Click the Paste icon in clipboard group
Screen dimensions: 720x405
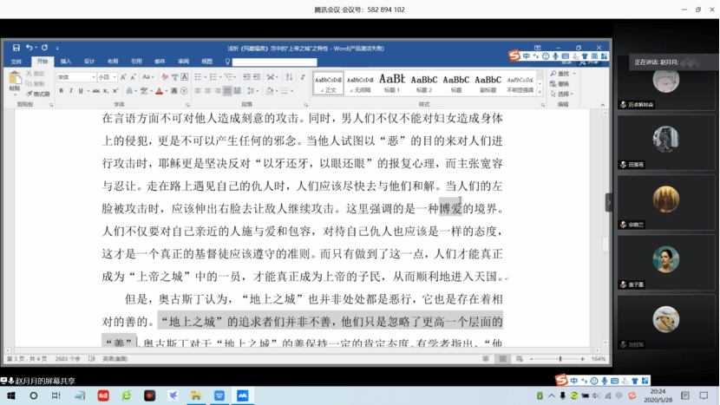click(x=15, y=81)
